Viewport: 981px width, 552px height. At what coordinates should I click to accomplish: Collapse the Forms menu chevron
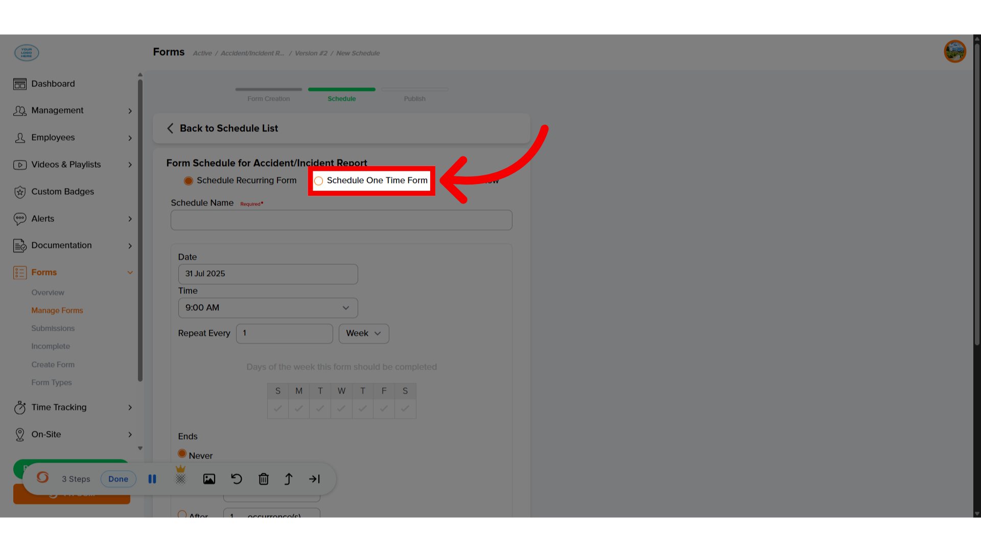coord(130,272)
